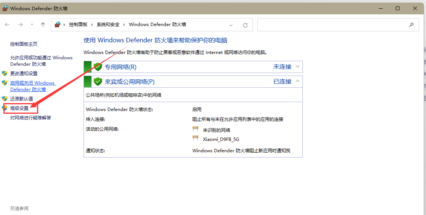Go up one level arrow

43,25
